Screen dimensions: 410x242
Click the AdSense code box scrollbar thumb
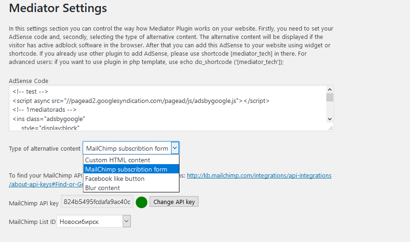point(330,97)
